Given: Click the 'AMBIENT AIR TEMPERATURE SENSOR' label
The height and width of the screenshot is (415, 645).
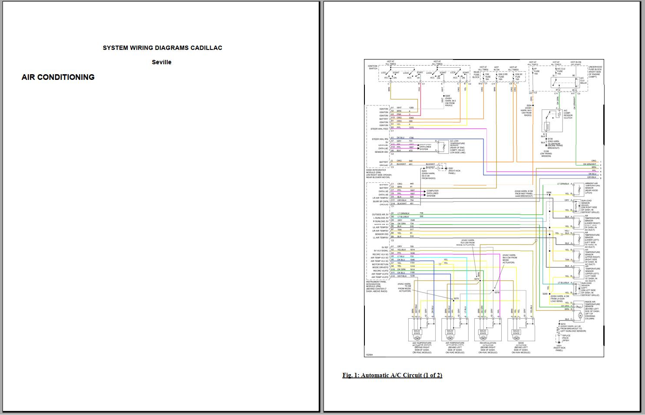Looking at the screenshot, I should (592, 187).
